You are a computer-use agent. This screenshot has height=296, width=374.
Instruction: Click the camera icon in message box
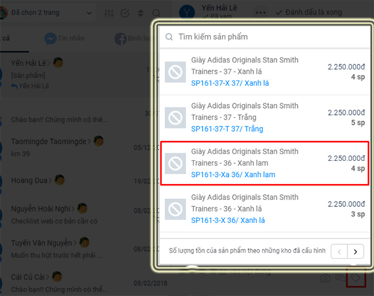tap(325, 278)
